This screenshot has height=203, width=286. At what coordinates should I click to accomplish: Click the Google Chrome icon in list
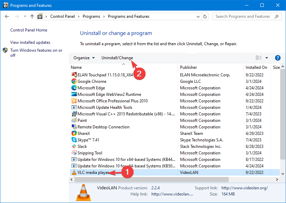tap(74, 81)
